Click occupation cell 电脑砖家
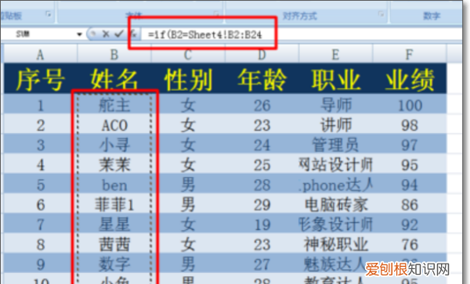Screen dimensions: 470x284 tap(335, 204)
